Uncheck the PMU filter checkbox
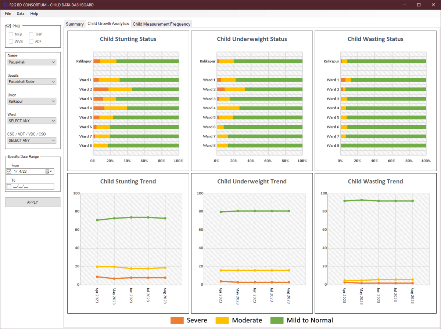Image resolution: width=441 pixels, height=329 pixels. (9, 26)
